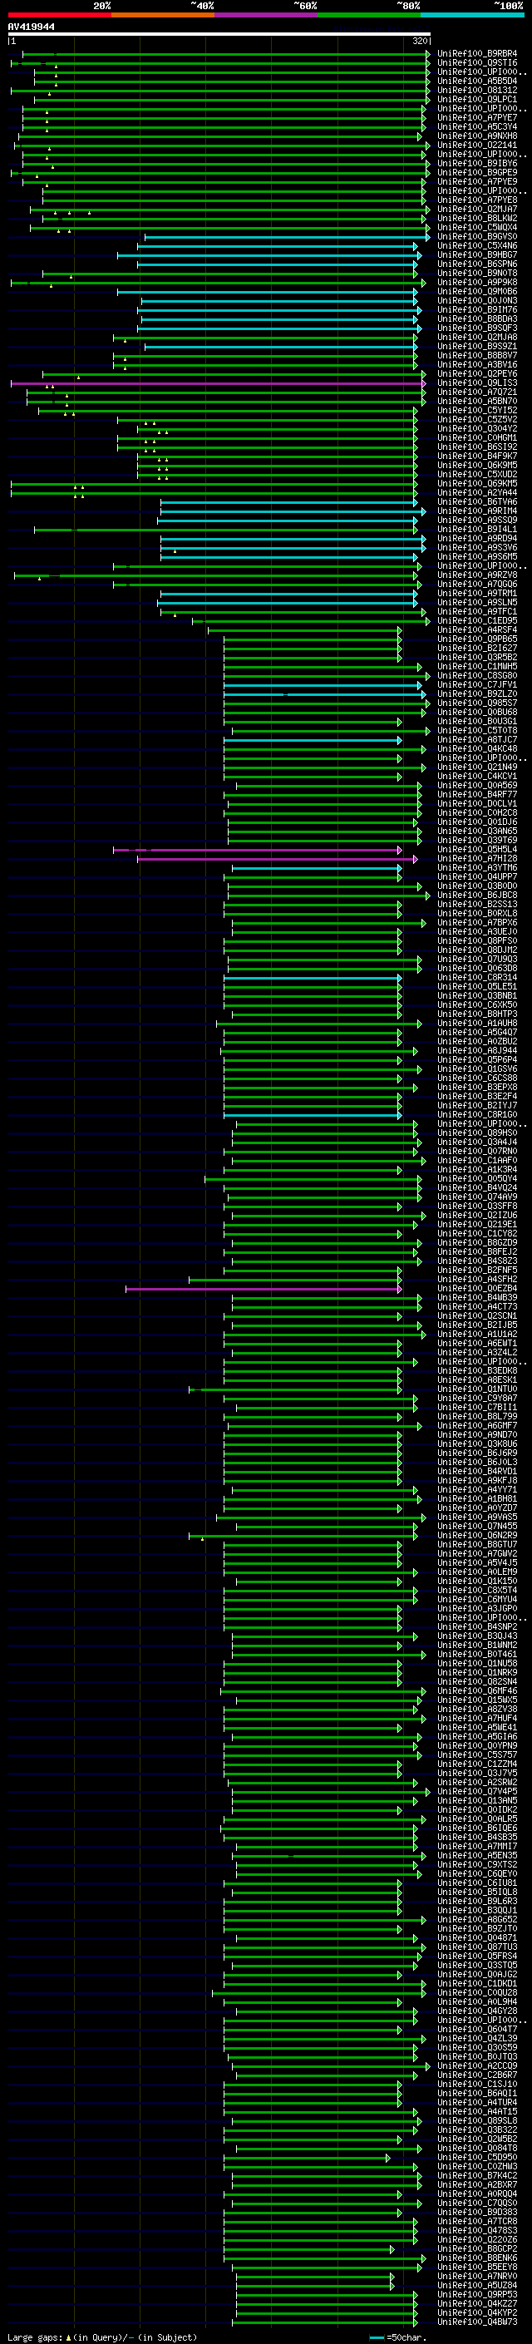
Task: Select hit label UniRef100_B9ZLZ0
Action: pyautogui.click(x=477, y=693)
